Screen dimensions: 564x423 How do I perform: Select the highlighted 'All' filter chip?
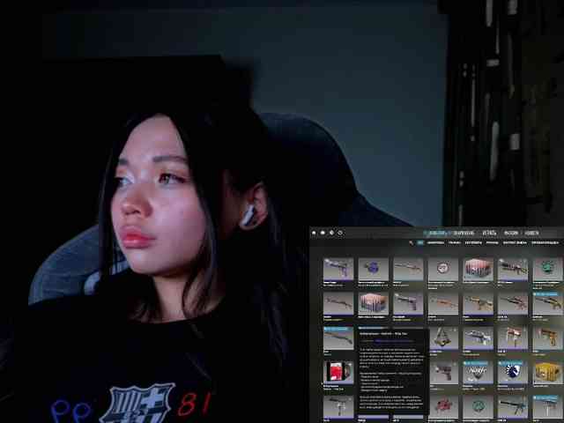420,242
